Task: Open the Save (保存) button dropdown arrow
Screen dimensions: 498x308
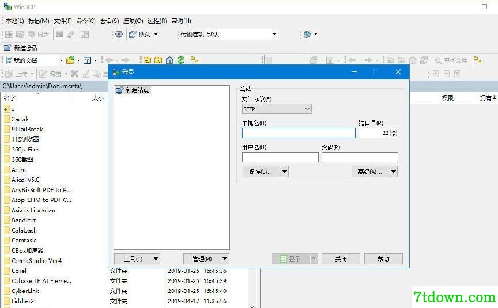Action: pos(285,172)
